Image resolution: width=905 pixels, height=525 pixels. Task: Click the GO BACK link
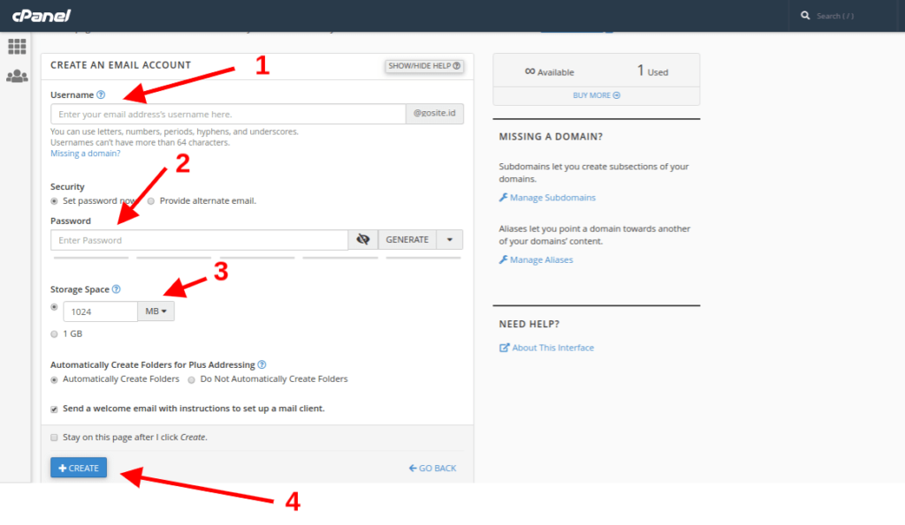tap(433, 469)
